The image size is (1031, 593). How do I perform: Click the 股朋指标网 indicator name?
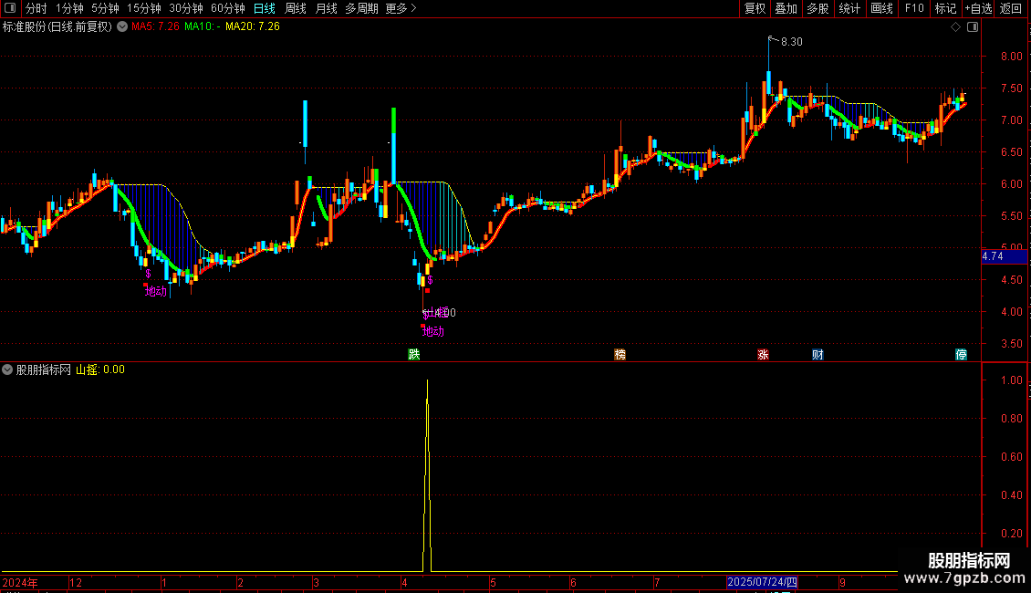[44, 369]
